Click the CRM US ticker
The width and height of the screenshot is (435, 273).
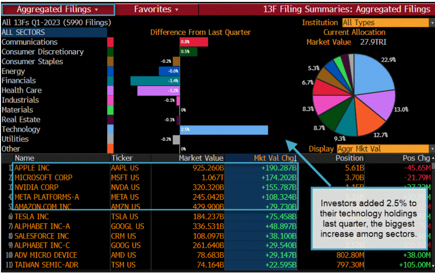pos(123,236)
